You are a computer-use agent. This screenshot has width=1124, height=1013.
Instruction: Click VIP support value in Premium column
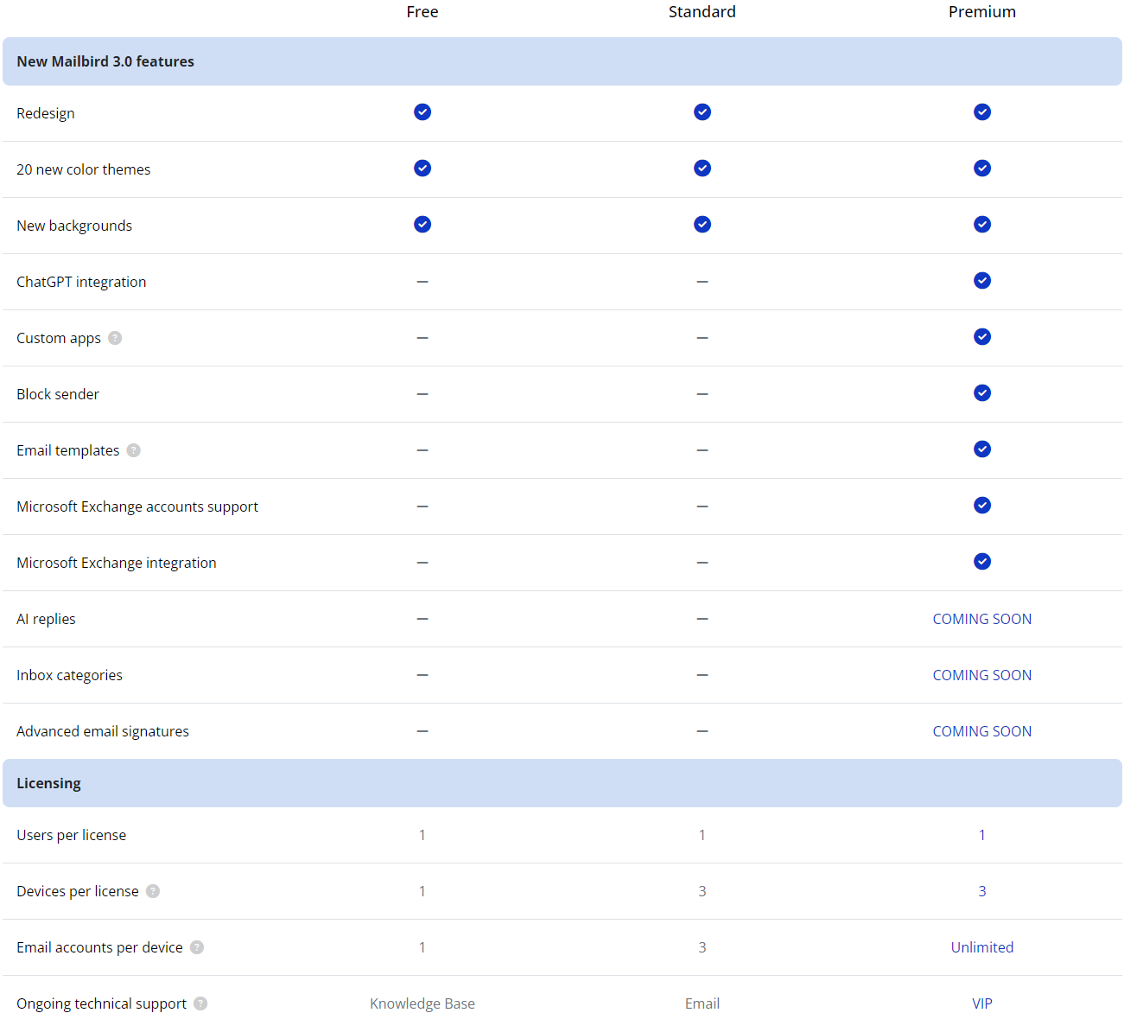tap(982, 1003)
